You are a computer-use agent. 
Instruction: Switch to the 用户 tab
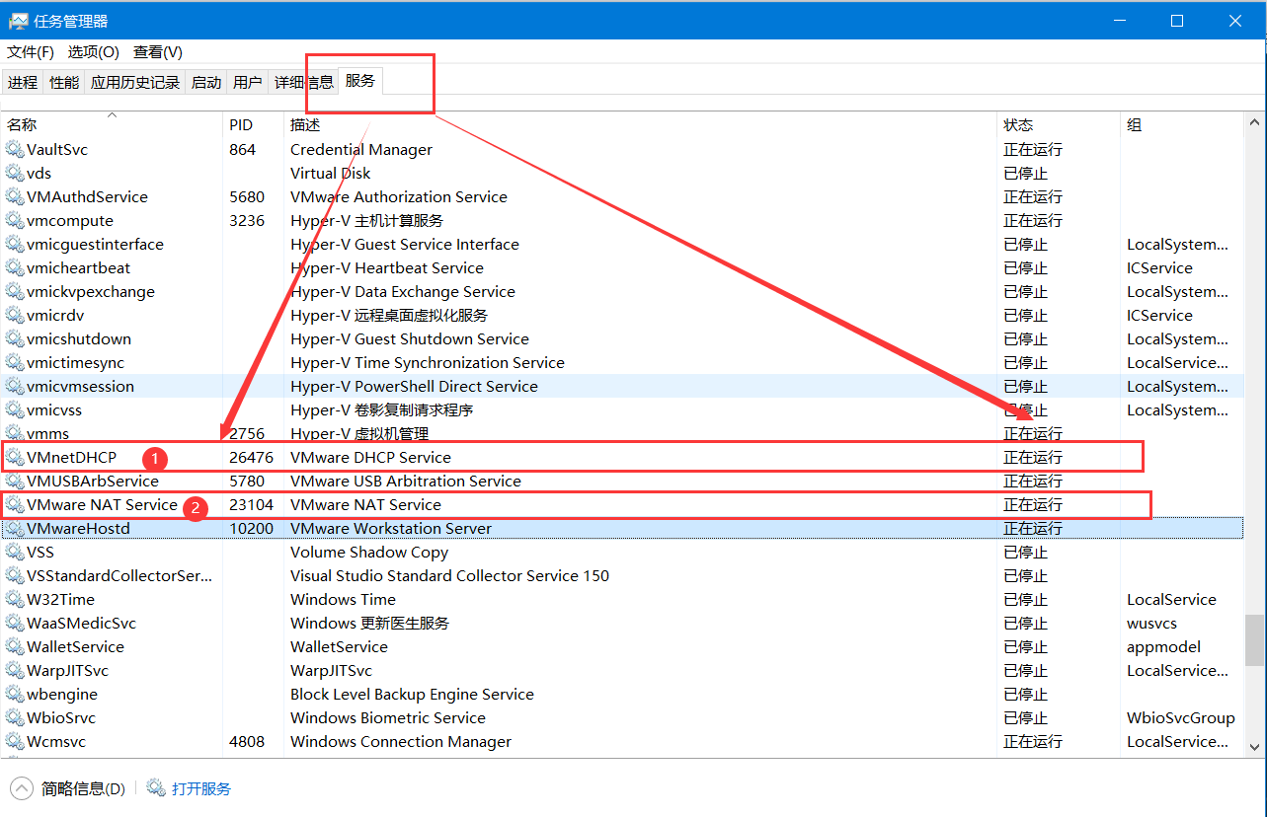click(248, 82)
